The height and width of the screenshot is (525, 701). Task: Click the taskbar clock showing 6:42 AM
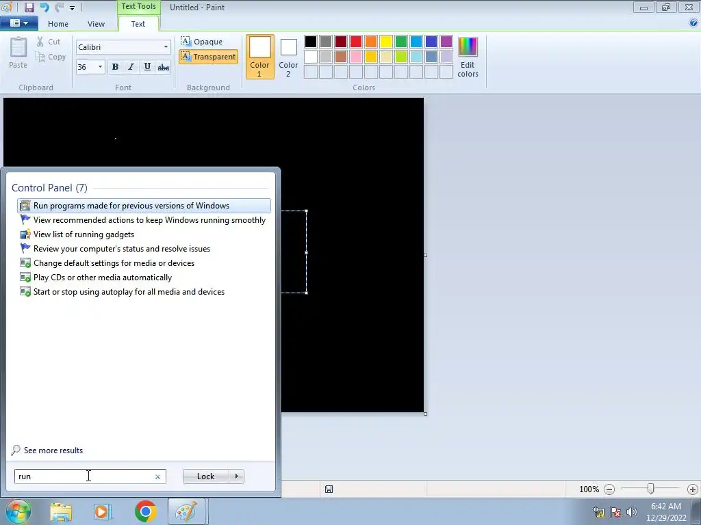tap(665, 512)
